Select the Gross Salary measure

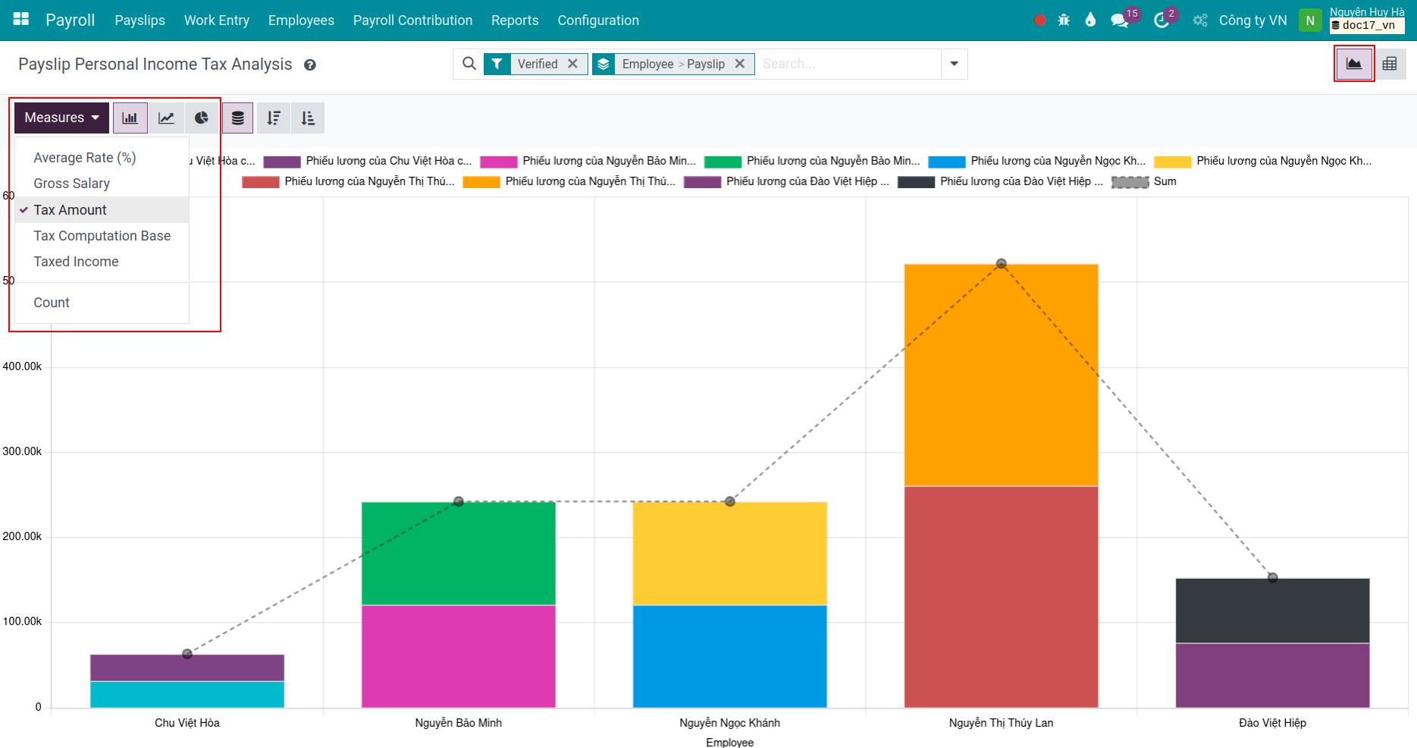[x=71, y=183]
